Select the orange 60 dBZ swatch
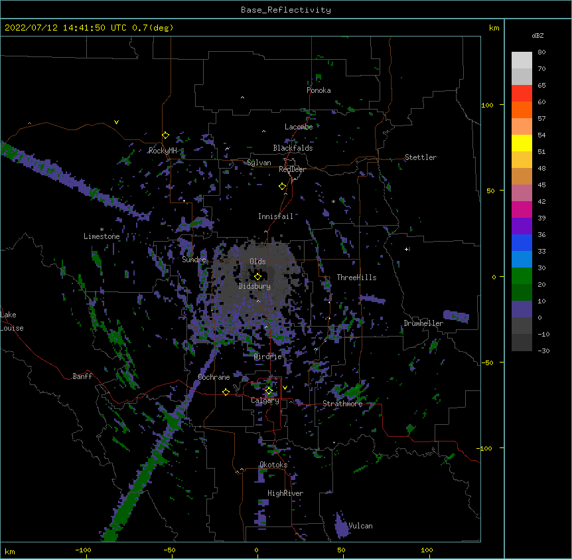The image size is (572, 559). [x=522, y=110]
